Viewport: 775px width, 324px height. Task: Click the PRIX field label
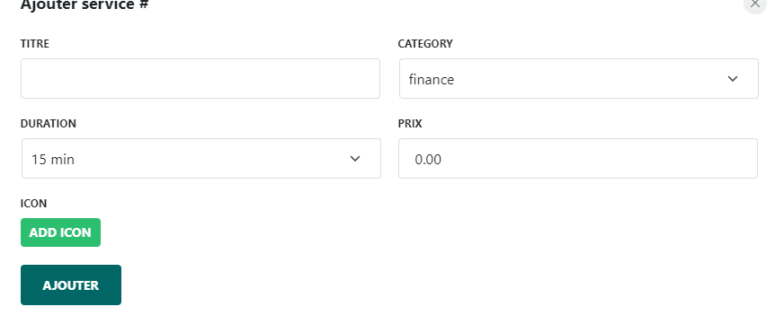coord(410,124)
